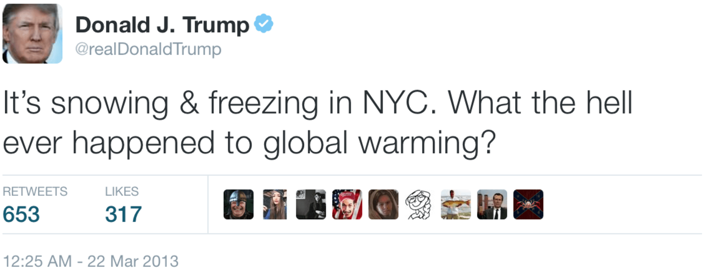Image resolution: width=707 pixels, height=273 pixels.
Task: Click the RETWEETS label
Action: (35, 191)
